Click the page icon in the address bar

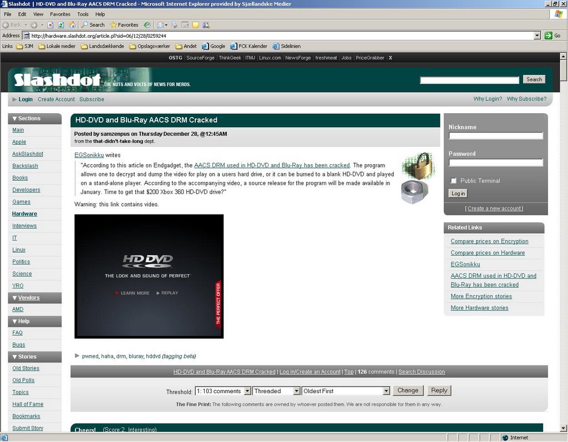tap(27, 36)
